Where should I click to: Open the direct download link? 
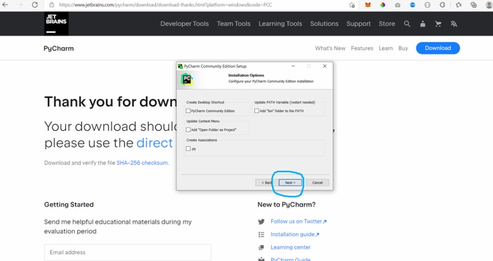coord(155,143)
